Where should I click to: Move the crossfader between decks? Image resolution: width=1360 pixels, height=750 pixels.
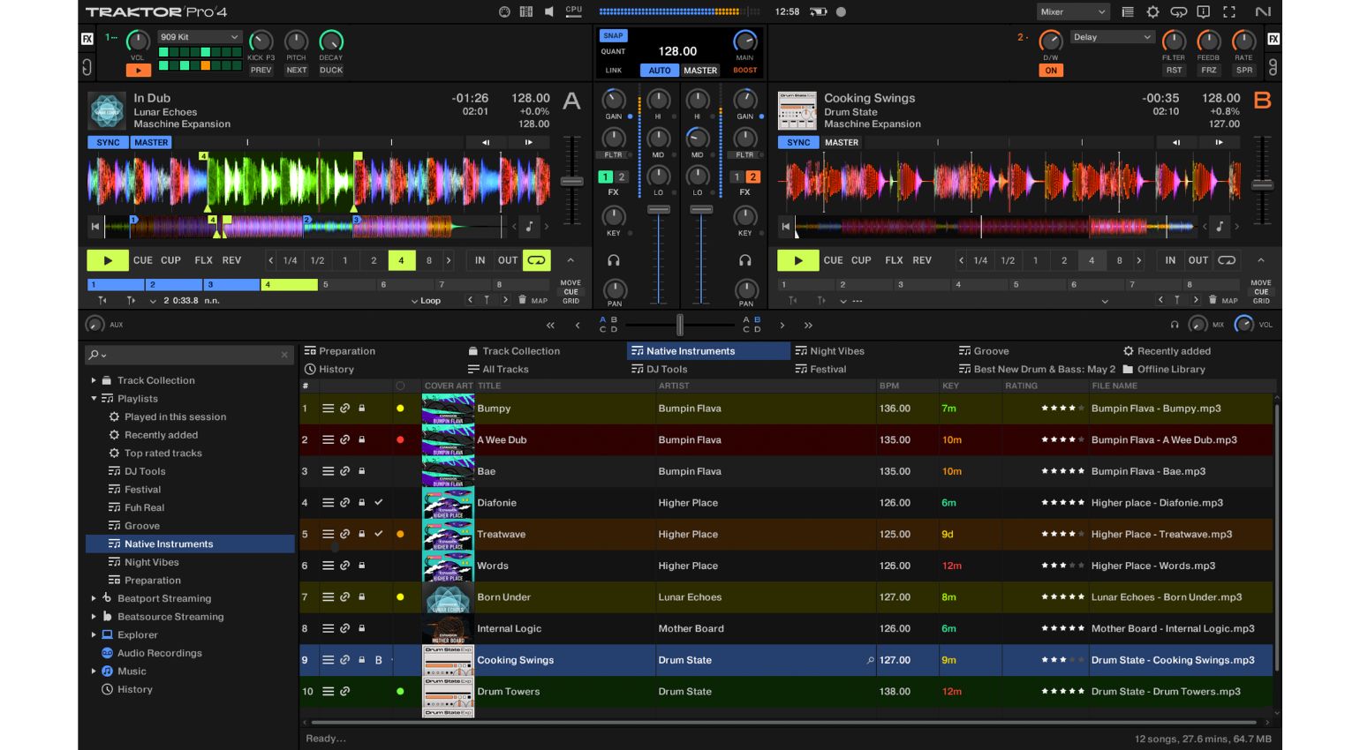680,325
